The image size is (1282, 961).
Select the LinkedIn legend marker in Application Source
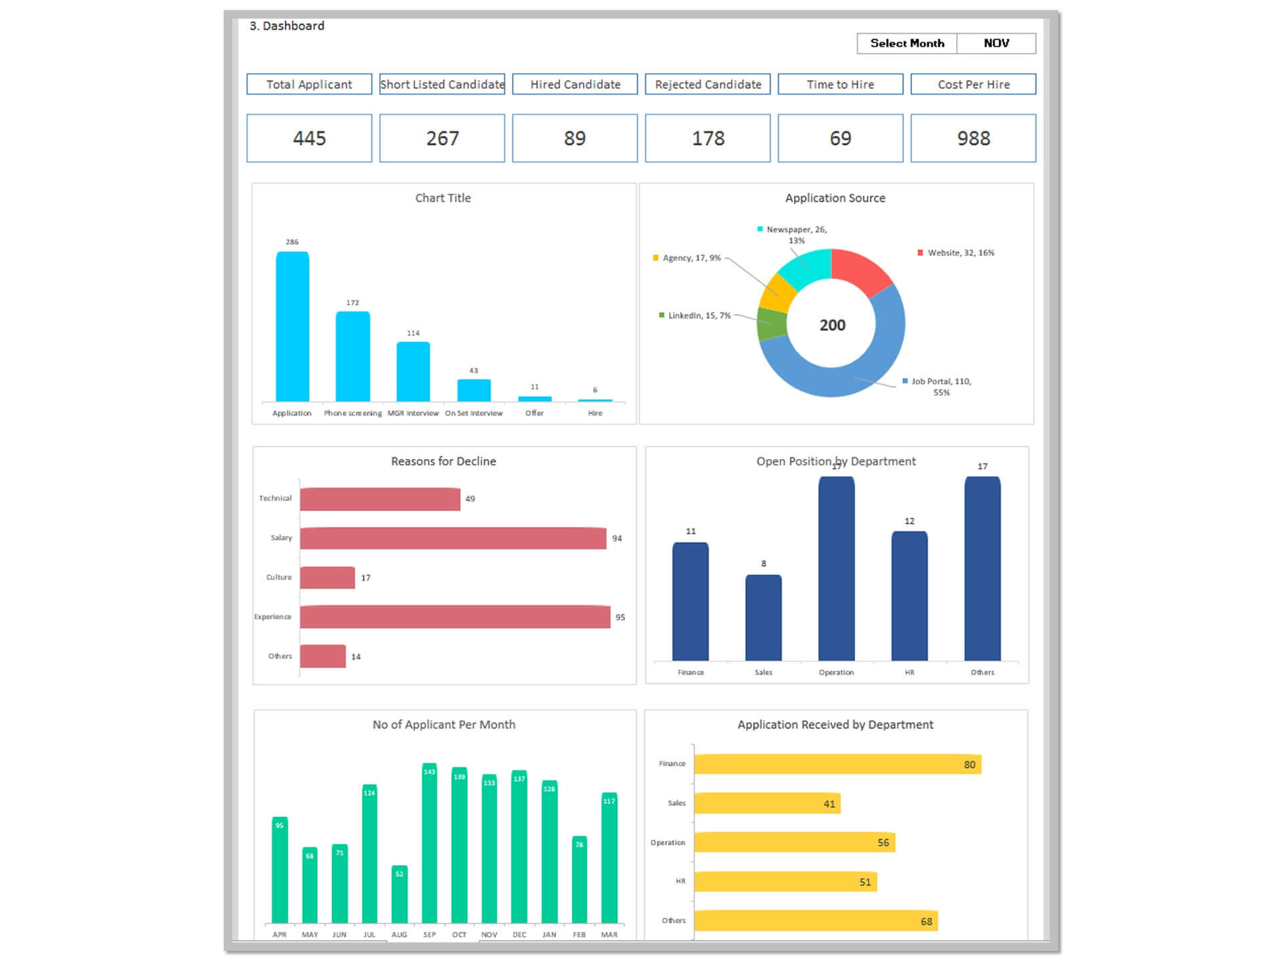pos(662,316)
